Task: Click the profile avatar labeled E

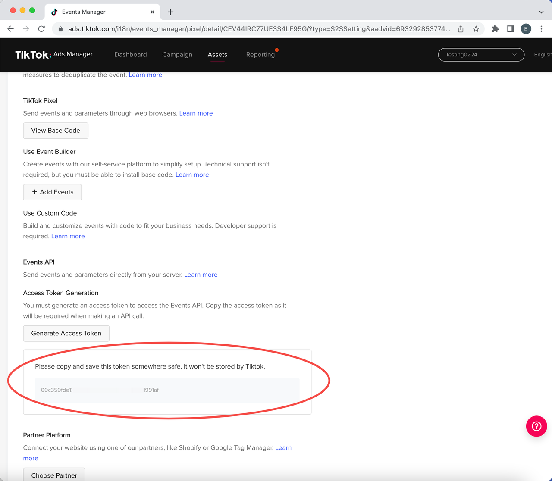Action: [526, 29]
